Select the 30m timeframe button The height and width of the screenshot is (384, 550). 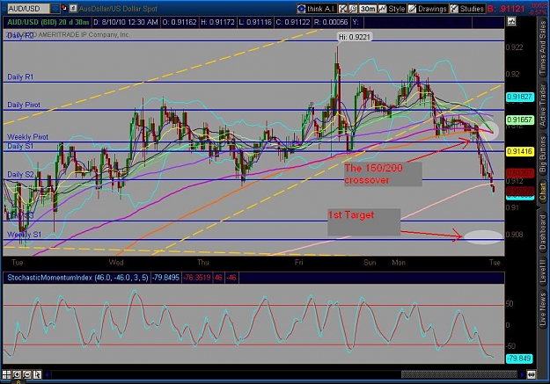click(x=368, y=9)
